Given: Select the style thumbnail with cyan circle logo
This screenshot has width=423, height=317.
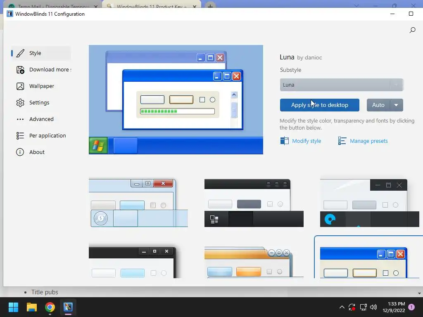Looking at the screenshot, I should click(369, 203).
